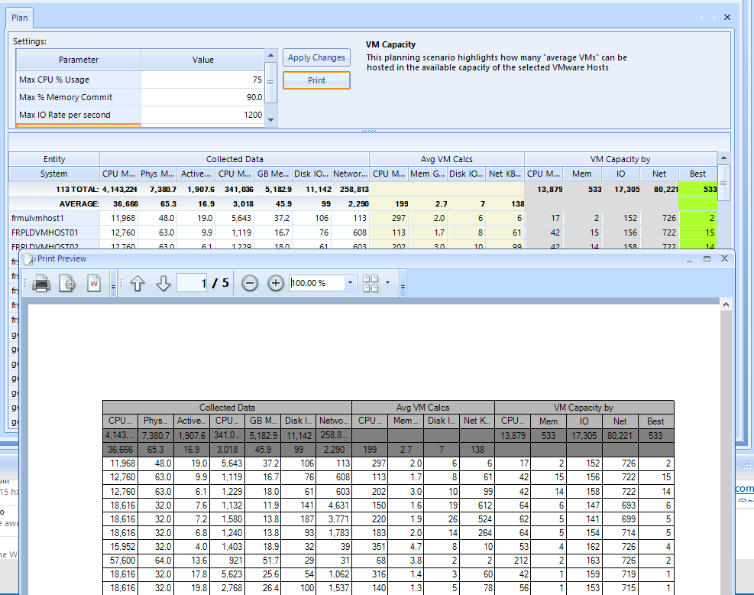
Task: Expand the multiple pages layout arrow
Action: [387, 283]
